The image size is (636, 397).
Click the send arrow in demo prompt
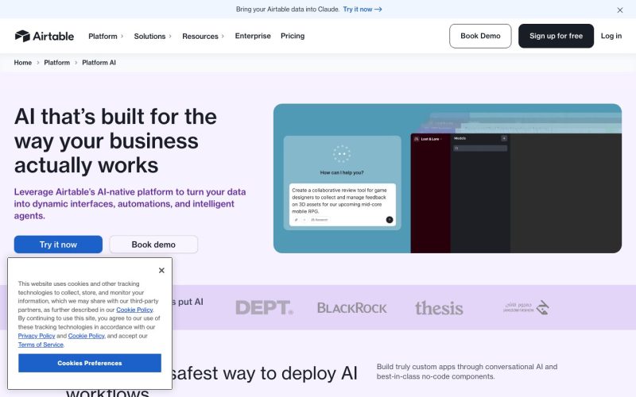point(390,220)
